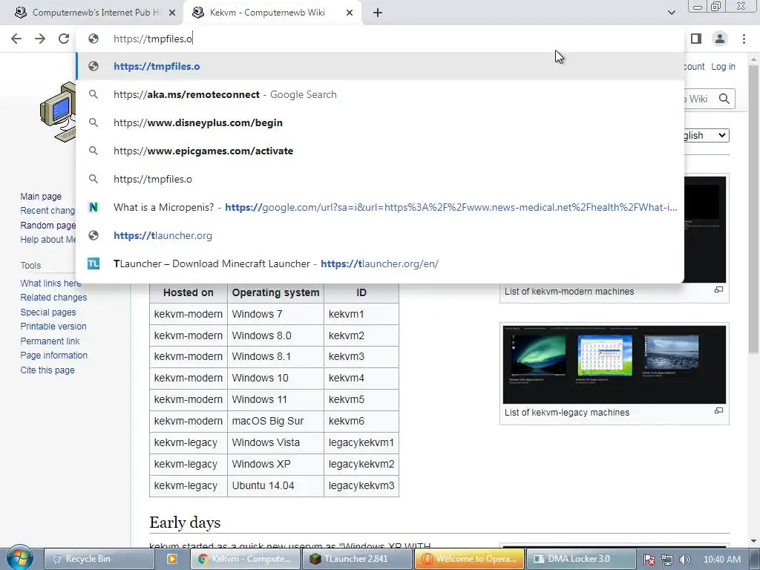Viewport: 760px width, 570px height.
Task: Click the macOS Big Sur cell
Action: 275,421
